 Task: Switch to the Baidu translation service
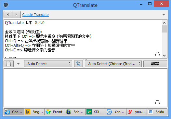pyautogui.click(x=157, y=112)
